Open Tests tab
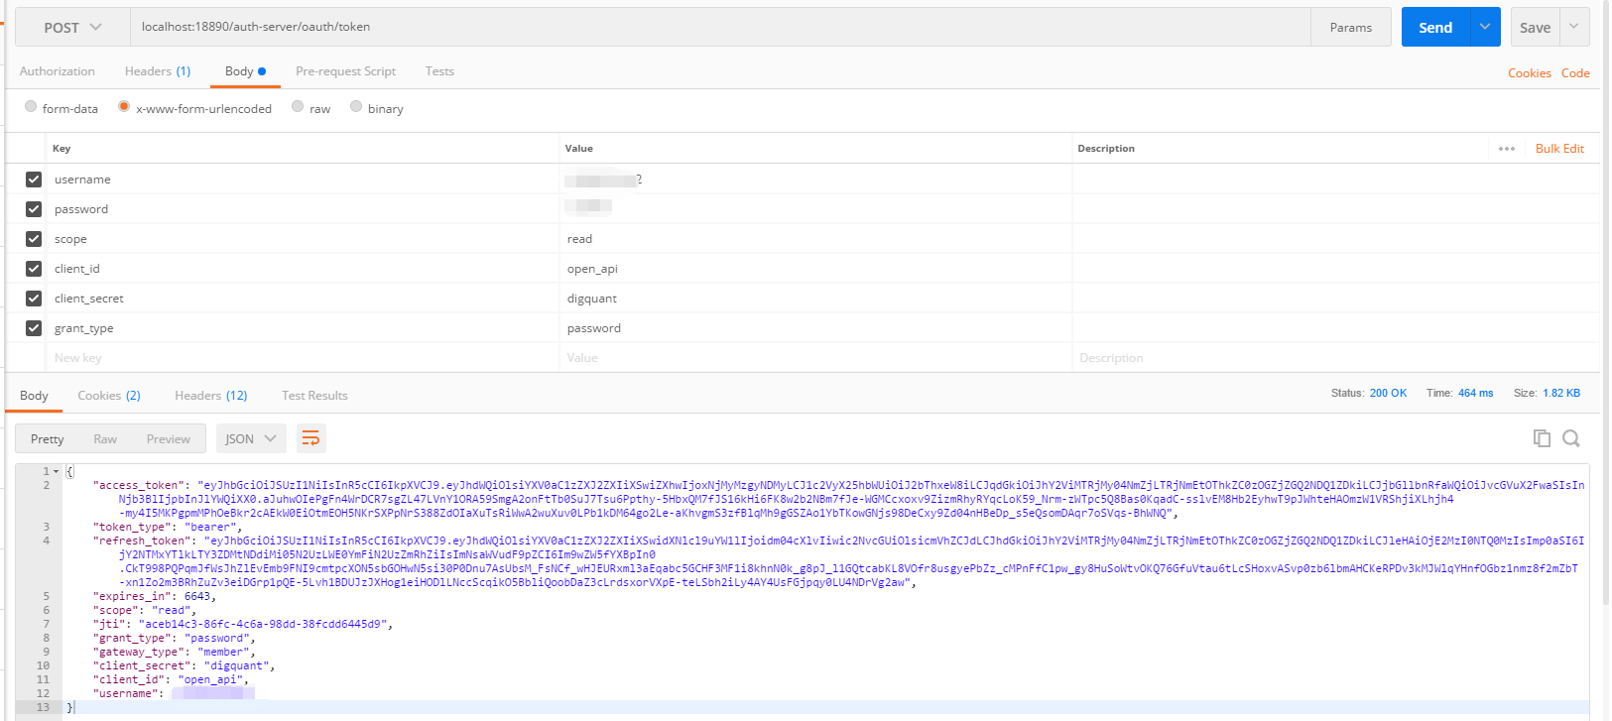Viewport: 1612px width, 721px height. (439, 71)
